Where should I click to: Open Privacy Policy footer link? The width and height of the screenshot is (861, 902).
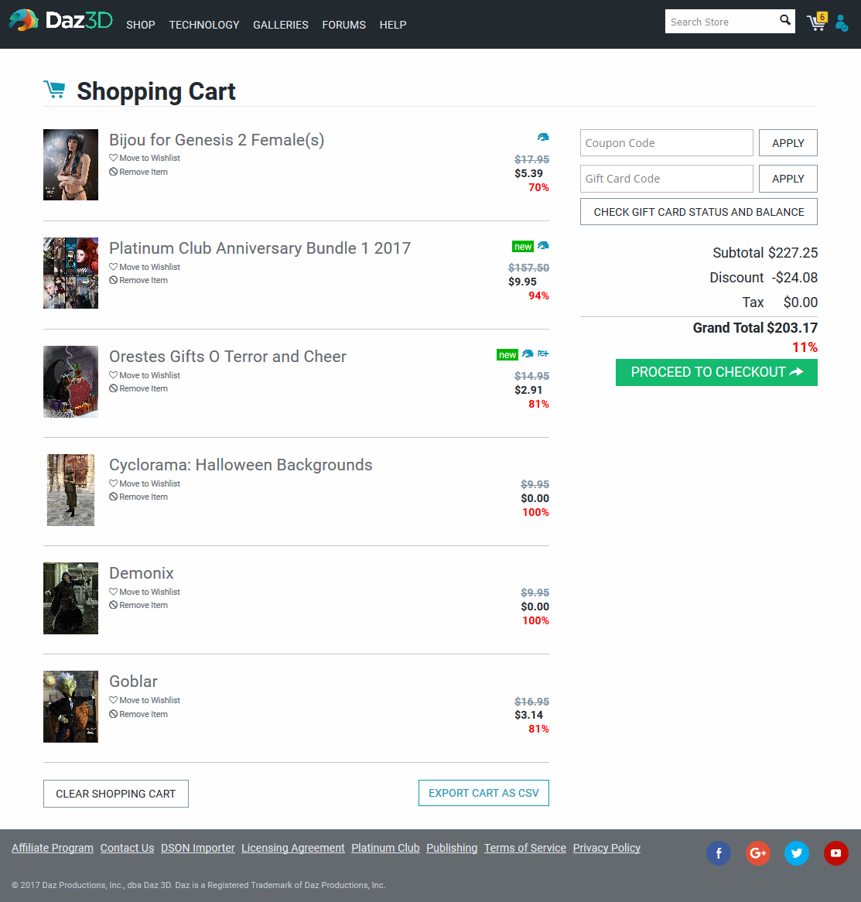pos(606,848)
